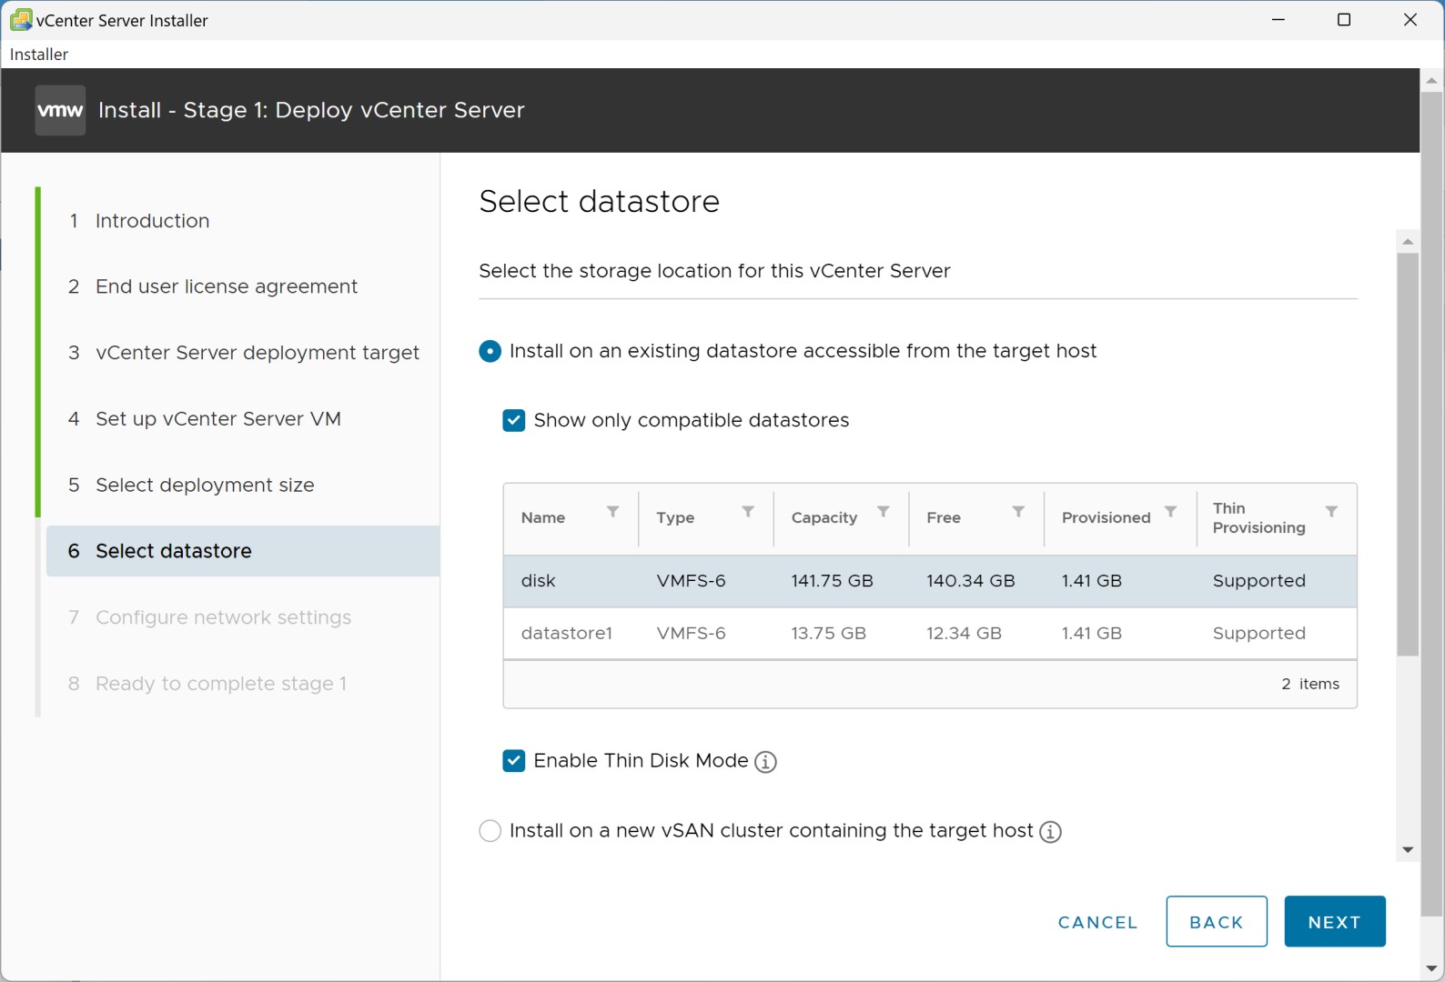
Task: Click the Type column filter icon
Action: [748, 512]
